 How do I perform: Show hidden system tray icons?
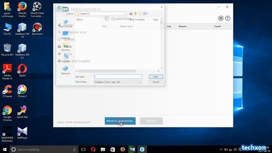(221, 149)
